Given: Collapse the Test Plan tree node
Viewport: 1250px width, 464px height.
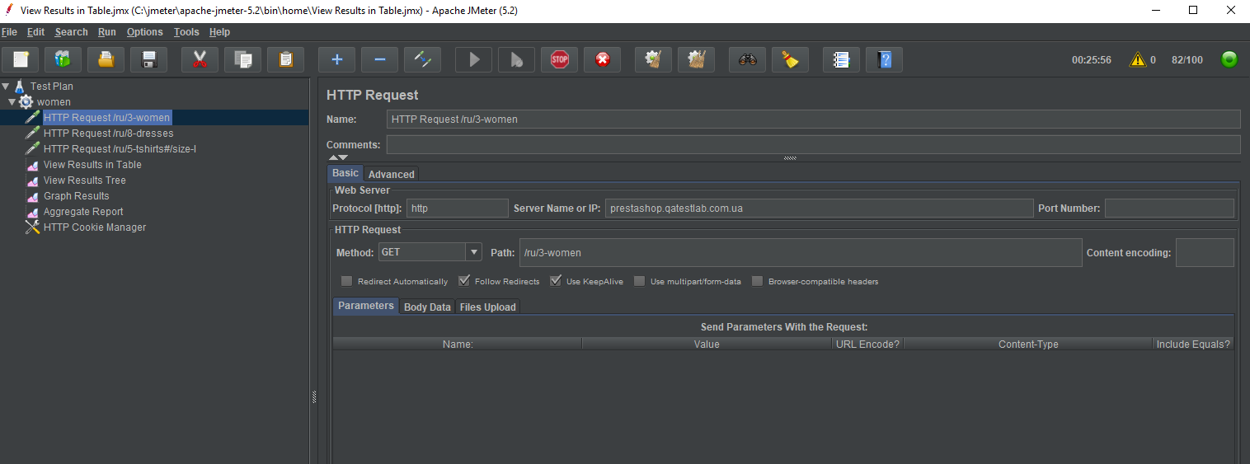Looking at the screenshot, I should point(6,86).
